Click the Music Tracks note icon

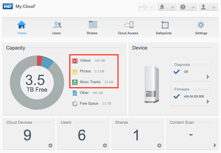point(75,82)
